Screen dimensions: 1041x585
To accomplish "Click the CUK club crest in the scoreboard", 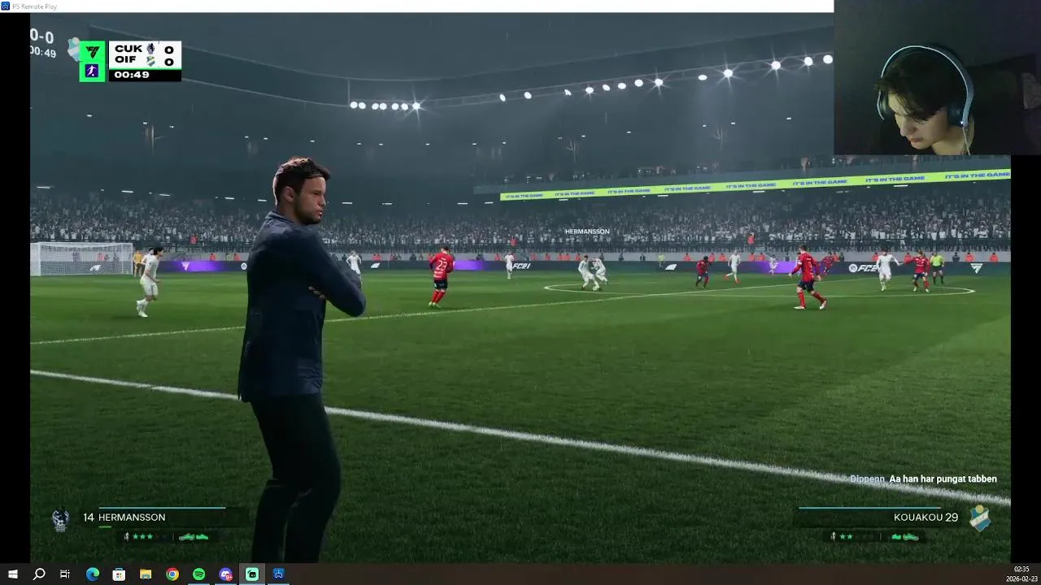I will pyautogui.click(x=150, y=49).
